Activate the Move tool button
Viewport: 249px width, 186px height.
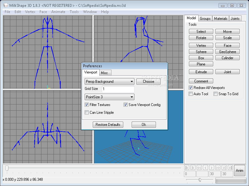point(228,32)
